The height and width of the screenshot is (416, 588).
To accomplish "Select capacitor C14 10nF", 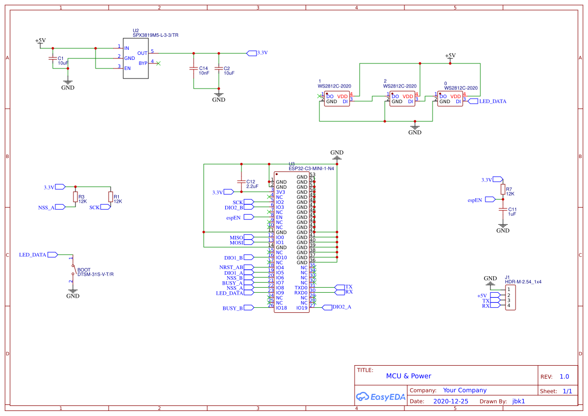I will coord(195,69).
